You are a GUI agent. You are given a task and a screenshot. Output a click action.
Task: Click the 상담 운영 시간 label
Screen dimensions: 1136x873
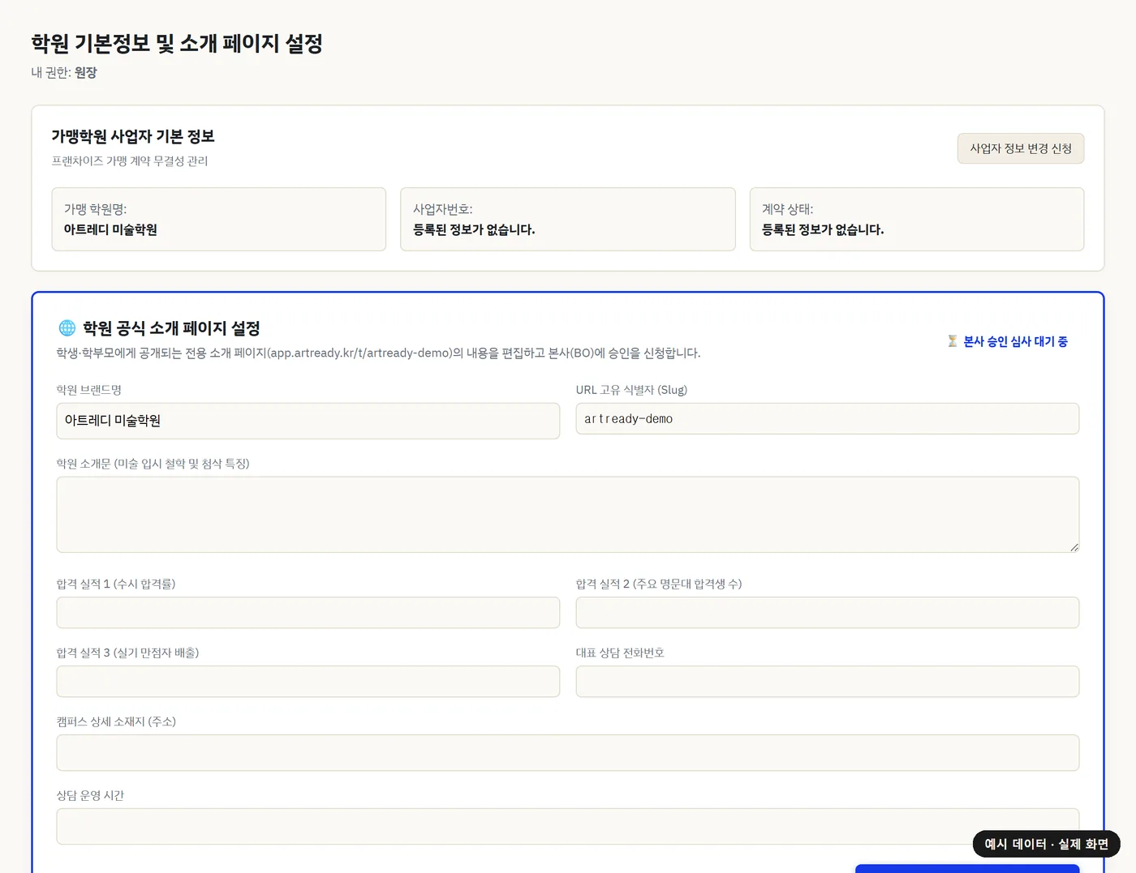pyautogui.click(x=90, y=795)
